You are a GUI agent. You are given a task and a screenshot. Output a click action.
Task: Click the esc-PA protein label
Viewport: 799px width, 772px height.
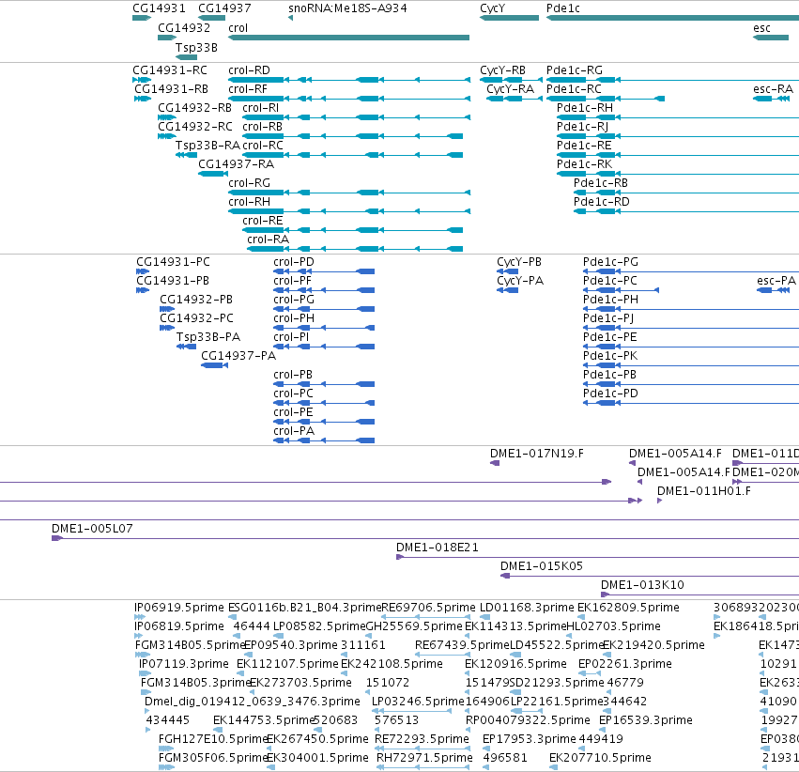[x=776, y=281]
